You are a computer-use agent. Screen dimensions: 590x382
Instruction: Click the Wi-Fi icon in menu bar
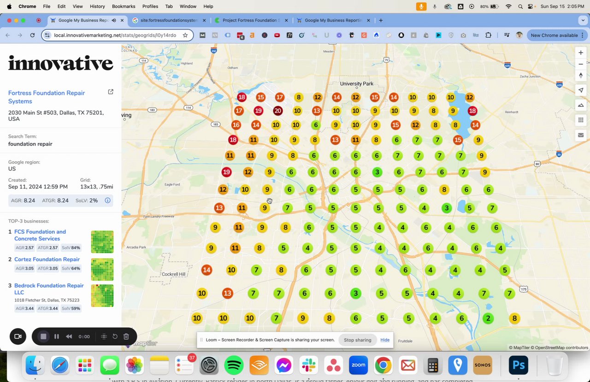coord(508,6)
